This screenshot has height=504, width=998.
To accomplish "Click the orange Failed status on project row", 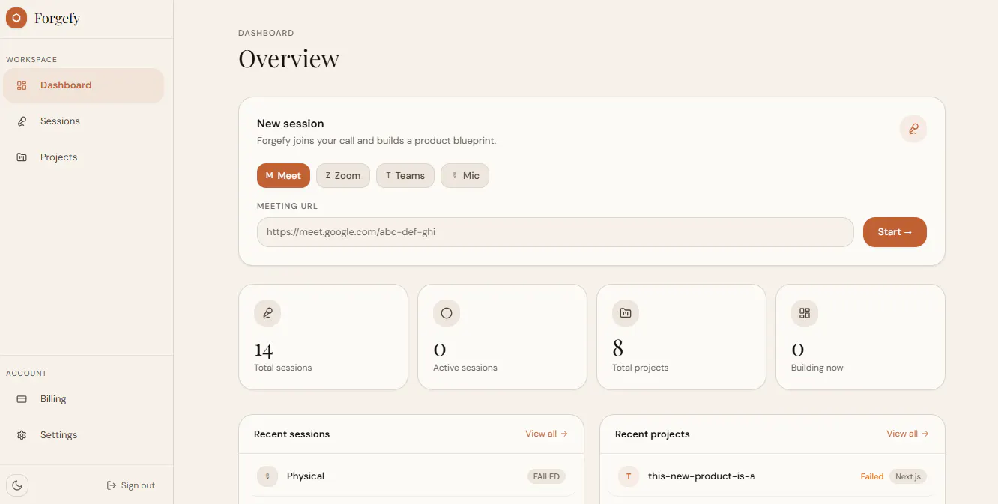I will [871, 476].
